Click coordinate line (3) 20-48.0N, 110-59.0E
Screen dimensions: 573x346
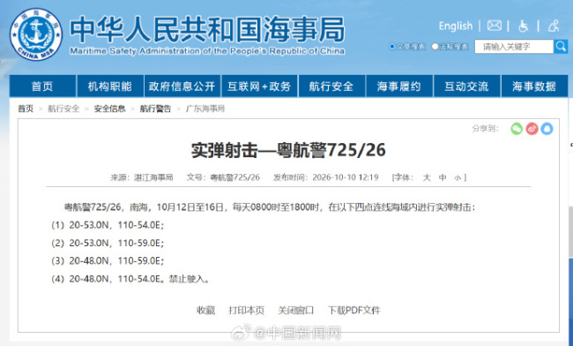[108, 261]
